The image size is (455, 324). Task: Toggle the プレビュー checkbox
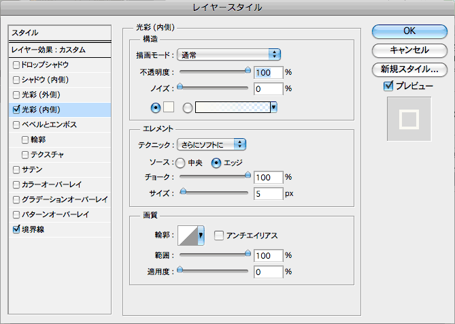click(388, 86)
